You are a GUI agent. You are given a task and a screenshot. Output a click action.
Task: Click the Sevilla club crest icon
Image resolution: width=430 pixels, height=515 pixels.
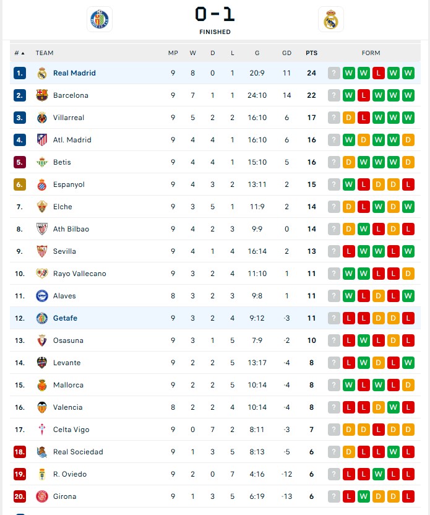42,251
